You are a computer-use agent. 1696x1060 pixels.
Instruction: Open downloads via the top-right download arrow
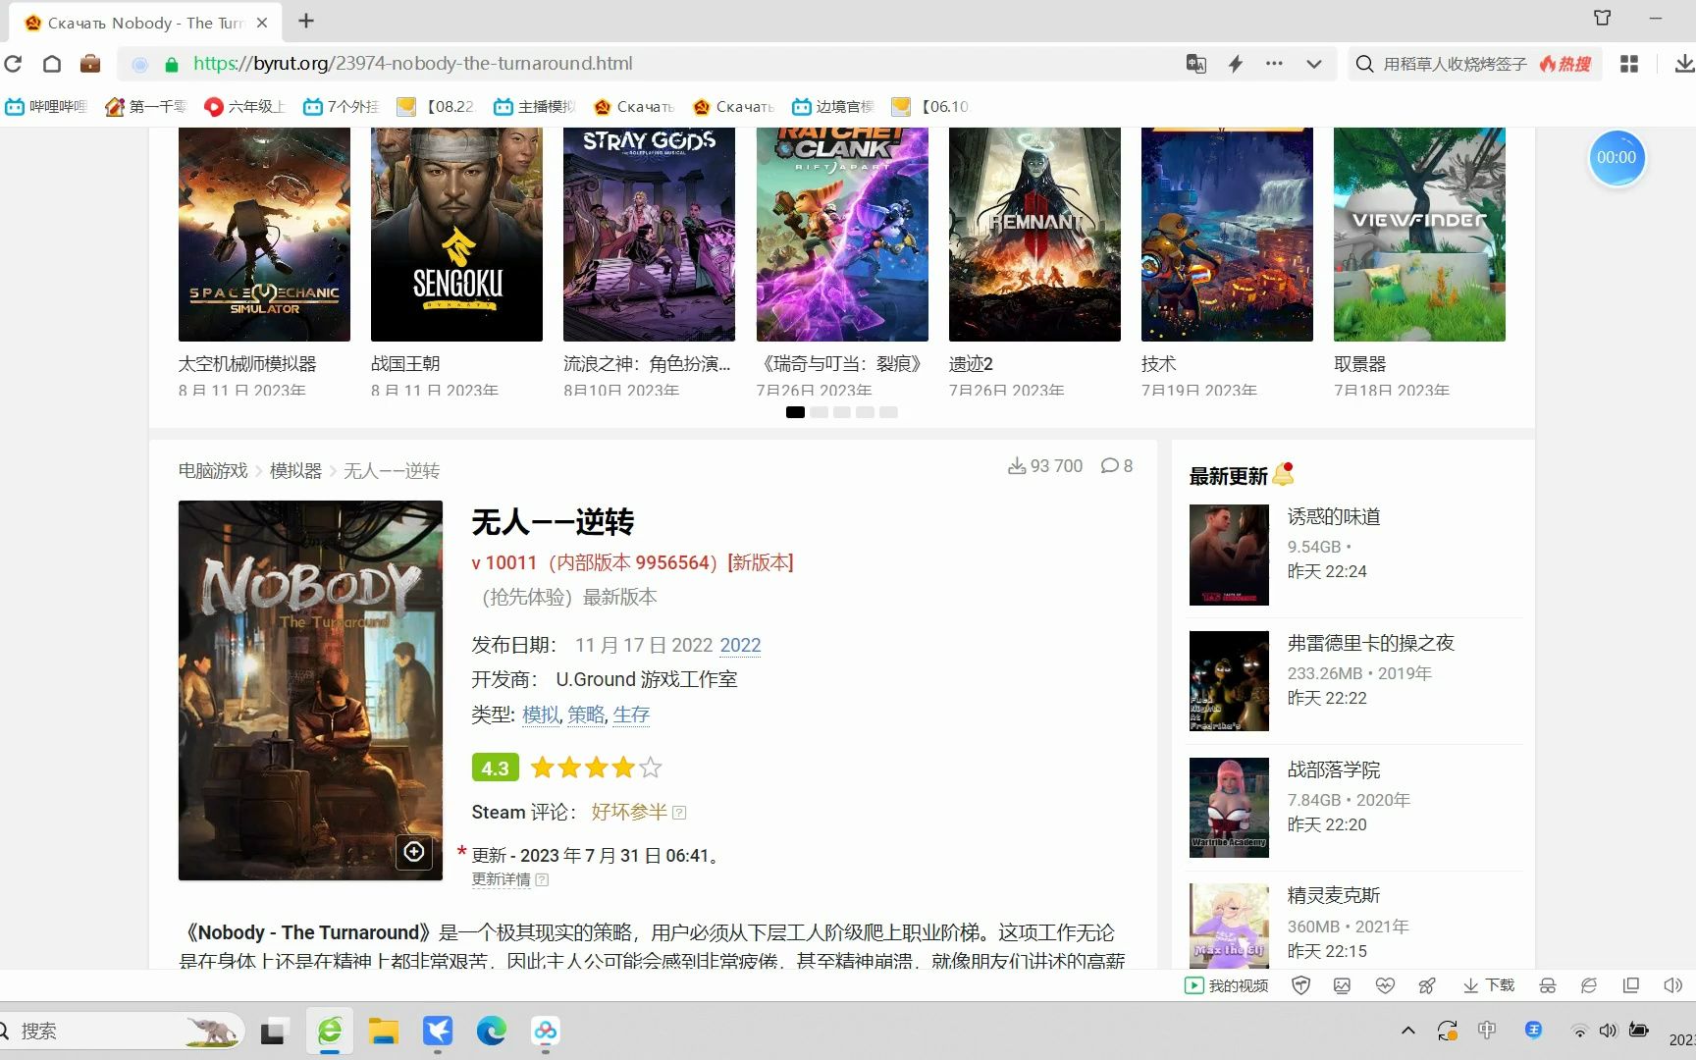pyautogui.click(x=1684, y=64)
